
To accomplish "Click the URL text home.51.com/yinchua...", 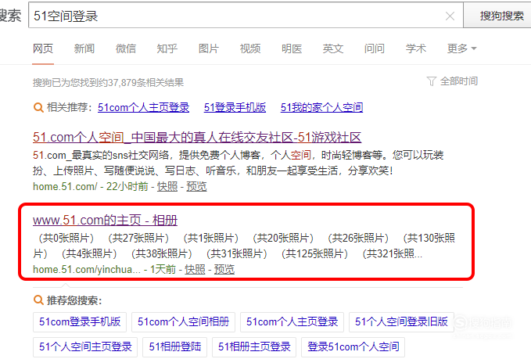I will pyautogui.click(x=86, y=269).
